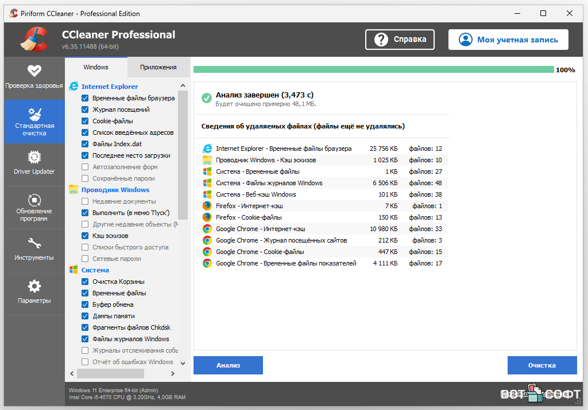Open Моя учетная запись
588x410 pixels.
click(508, 40)
